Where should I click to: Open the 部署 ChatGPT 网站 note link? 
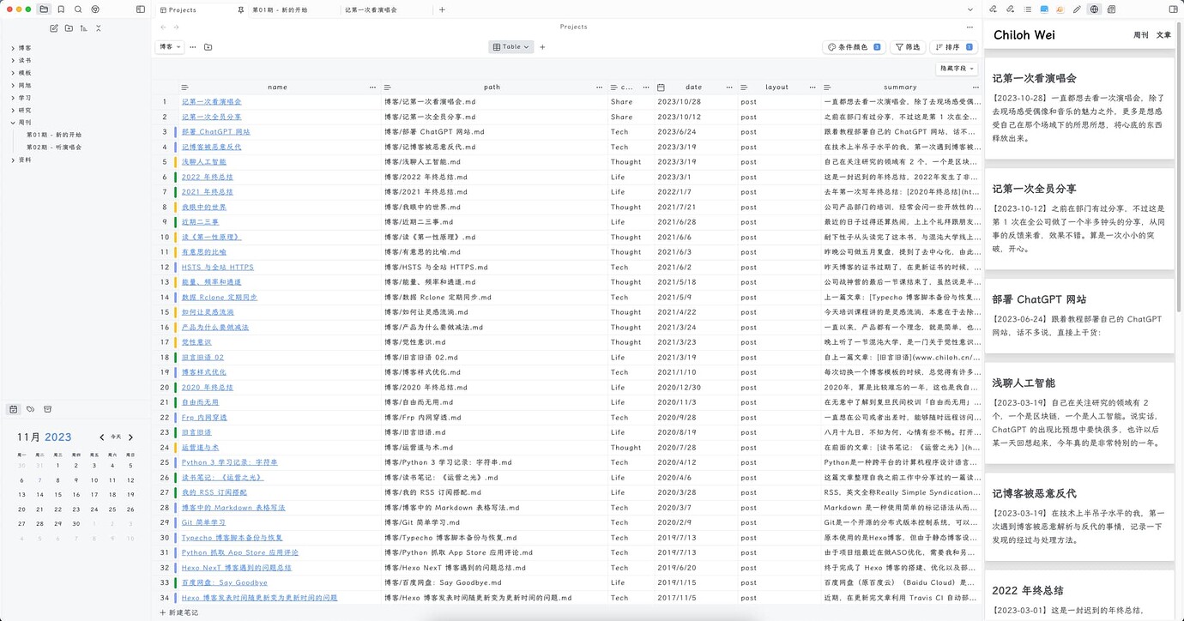(x=215, y=132)
